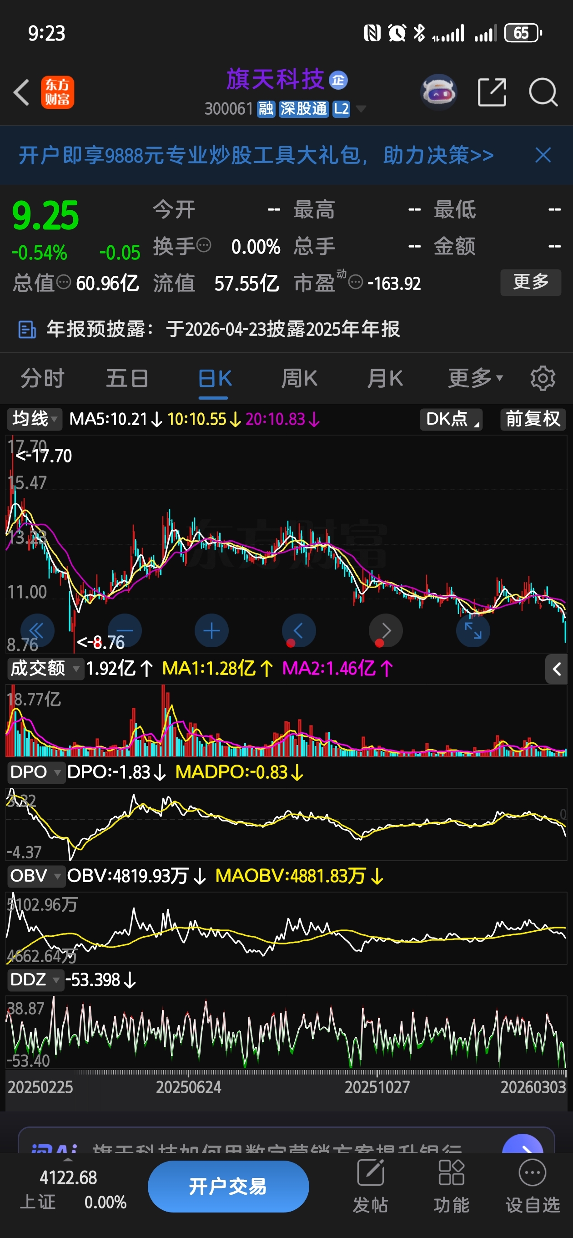This screenshot has height=1238, width=573.
Task: Zoom in chart with plus button
Action: point(211,630)
